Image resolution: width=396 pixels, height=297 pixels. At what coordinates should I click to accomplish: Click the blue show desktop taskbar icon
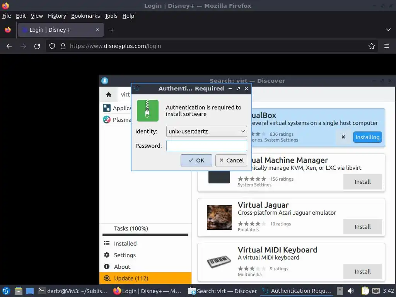[29, 291]
